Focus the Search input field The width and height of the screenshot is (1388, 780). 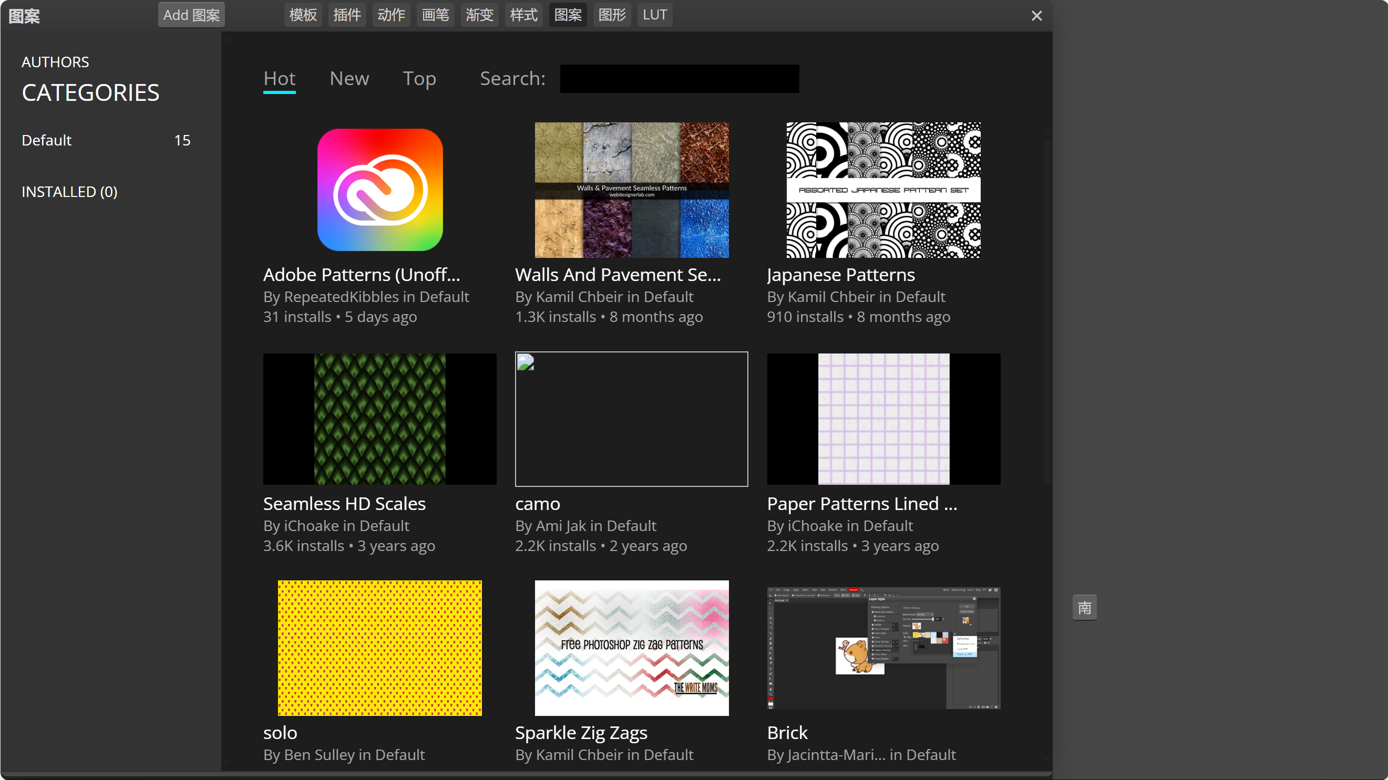[x=680, y=79]
